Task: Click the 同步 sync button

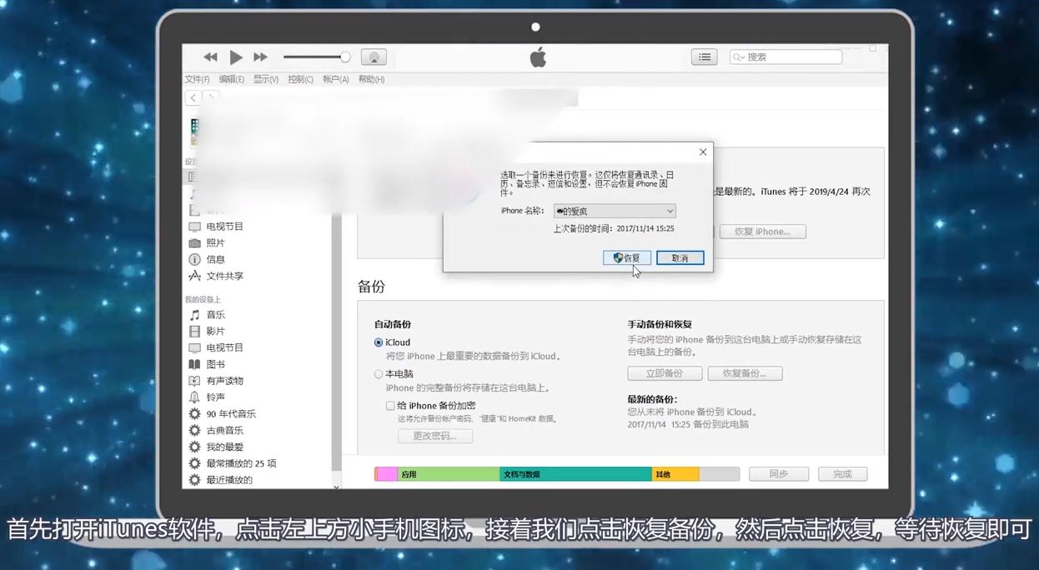Action: pos(779,473)
